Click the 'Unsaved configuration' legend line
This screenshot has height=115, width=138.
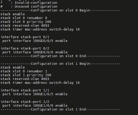(29, 7)
